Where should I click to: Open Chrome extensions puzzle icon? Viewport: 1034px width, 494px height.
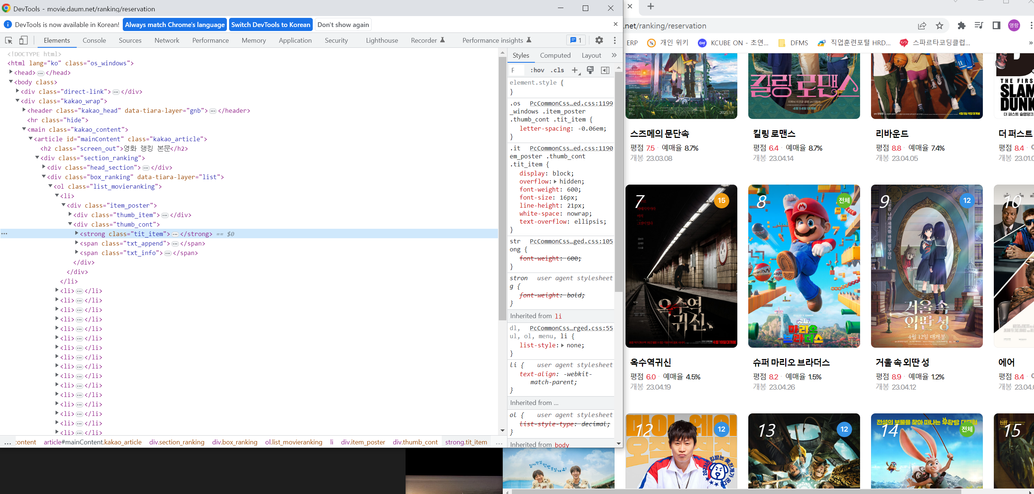961,26
